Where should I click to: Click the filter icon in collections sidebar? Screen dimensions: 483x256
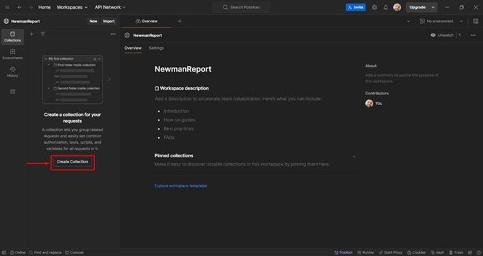43,34
